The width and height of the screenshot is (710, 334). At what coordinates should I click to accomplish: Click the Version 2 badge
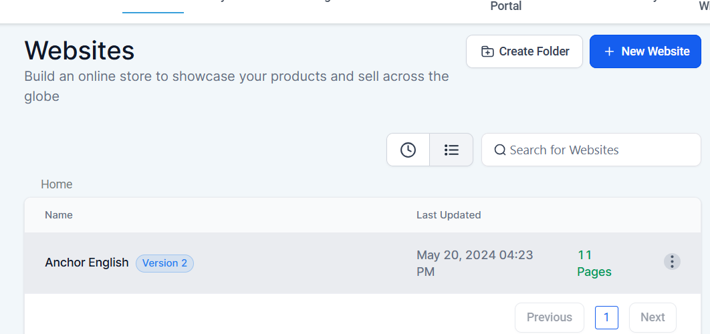coord(165,263)
